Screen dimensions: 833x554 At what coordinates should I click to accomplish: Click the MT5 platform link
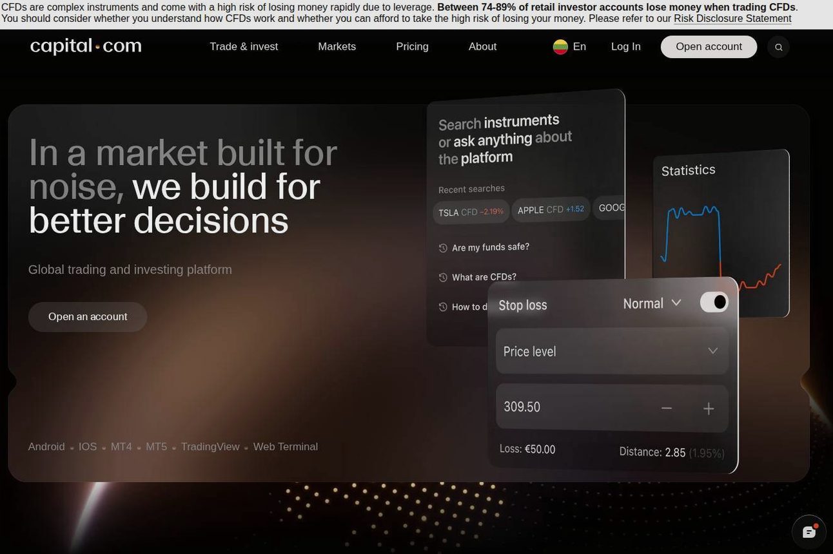[x=156, y=447]
